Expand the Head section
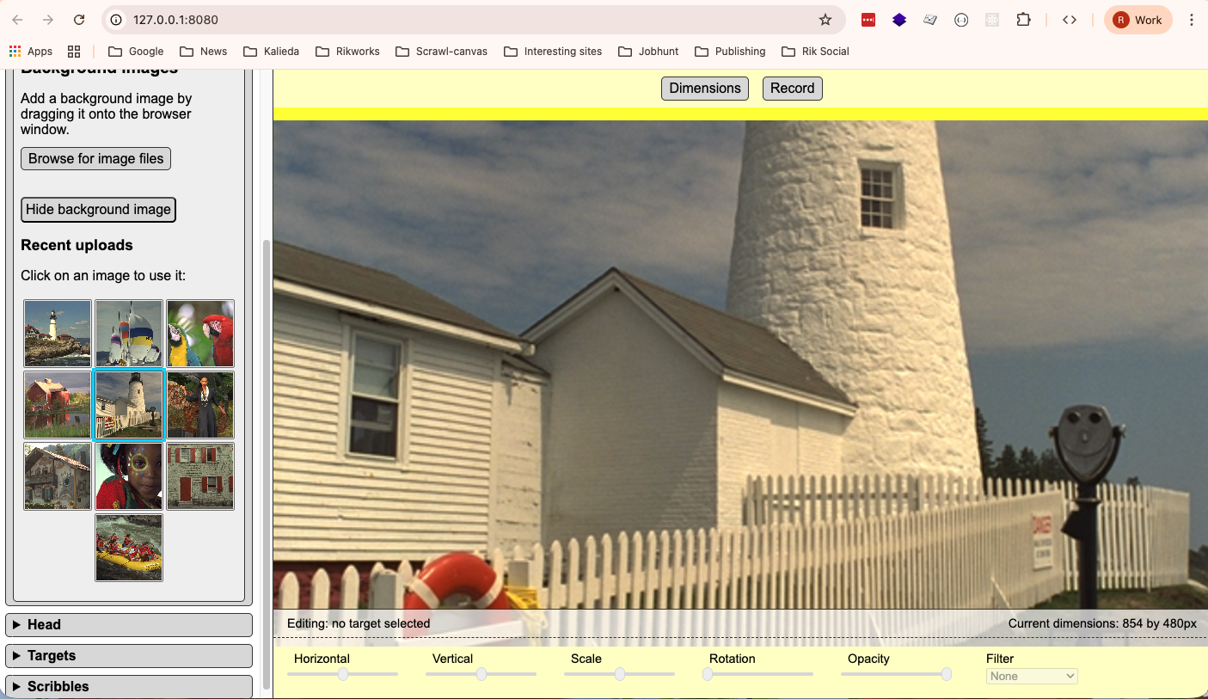 pyautogui.click(x=128, y=624)
